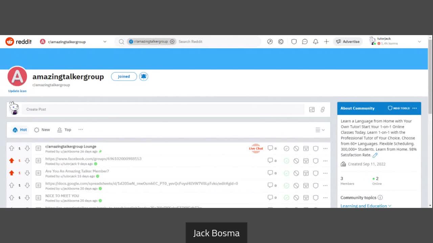Open MOD TOOLS in About Community
Screen dimensions: 433x243
coord(399,108)
